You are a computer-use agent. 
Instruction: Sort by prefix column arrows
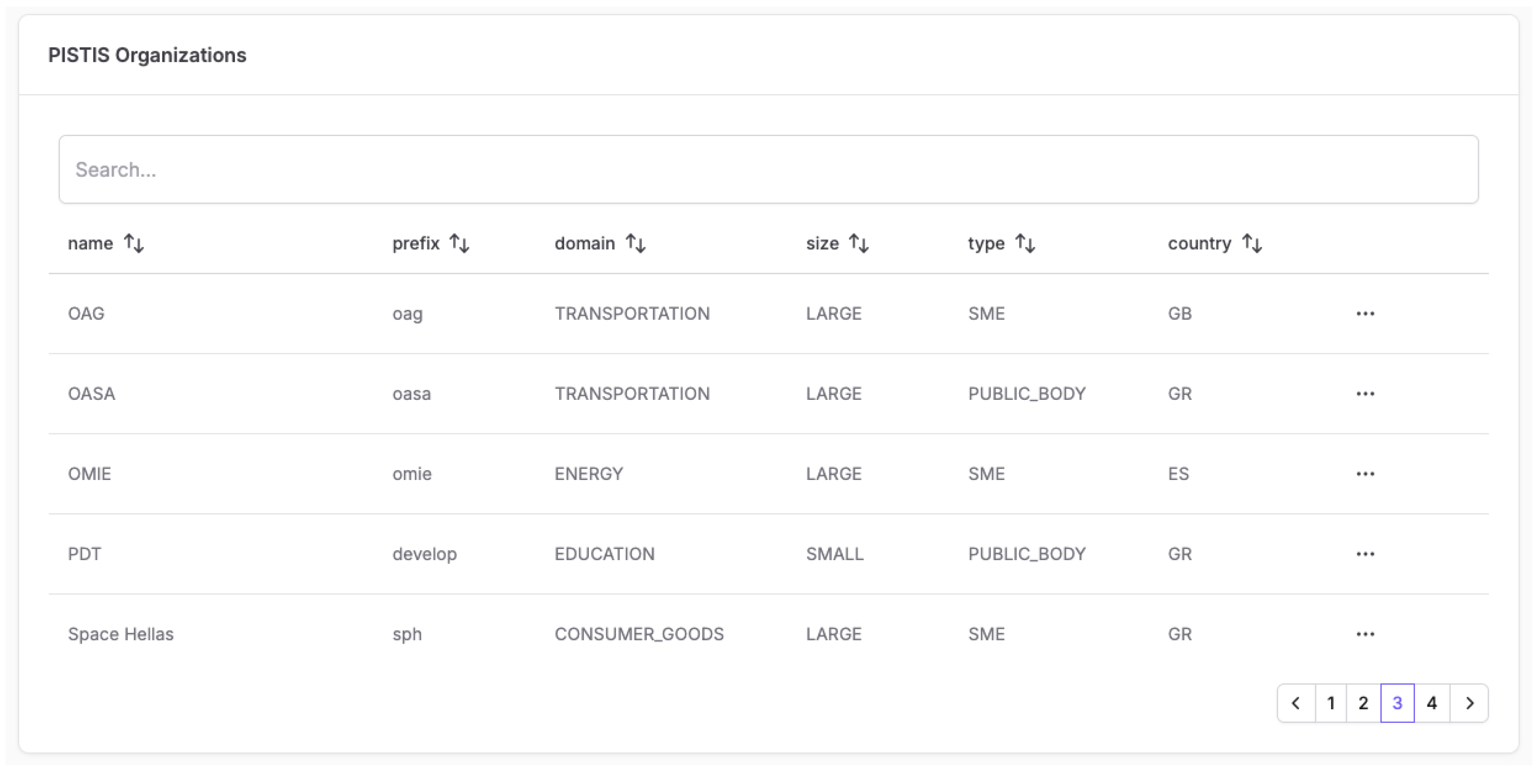point(459,243)
